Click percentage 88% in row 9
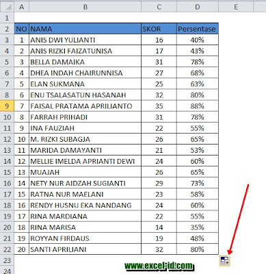 (x=198, y=106)
